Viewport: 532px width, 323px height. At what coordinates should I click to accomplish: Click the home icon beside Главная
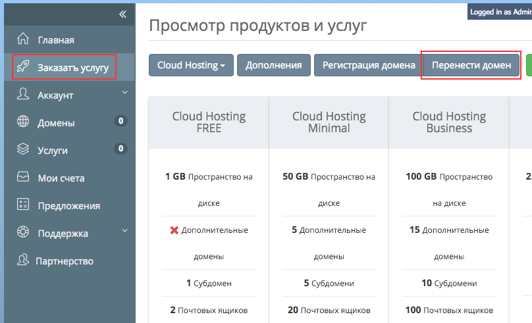point(23,39)
